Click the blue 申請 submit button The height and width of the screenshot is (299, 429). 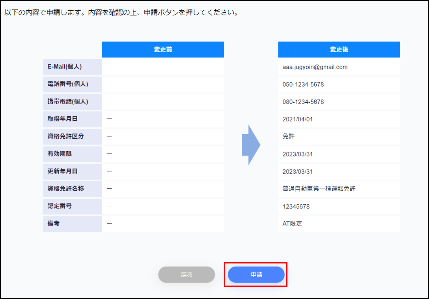[x=256, y=275]
